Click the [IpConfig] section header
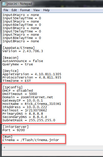The height and width of the screenshot is (157, 103). 13,87
